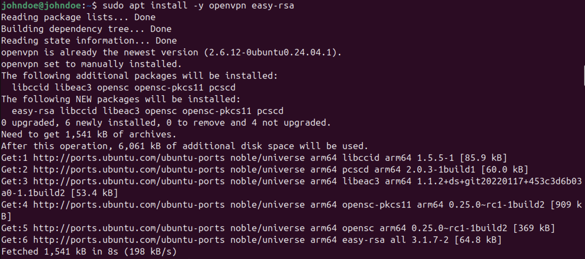The width and height of the screenshot is (585, 259).
Task: Click the 'opensc-pkcs11' word in additional packages
Action: pos(169,88)
